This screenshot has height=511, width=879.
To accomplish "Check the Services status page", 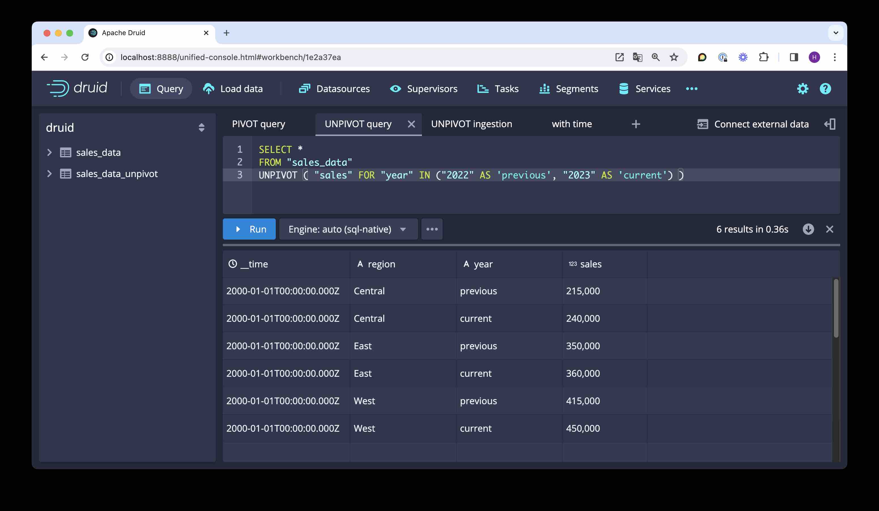I will pyautogui.click(x=644, y=89).
